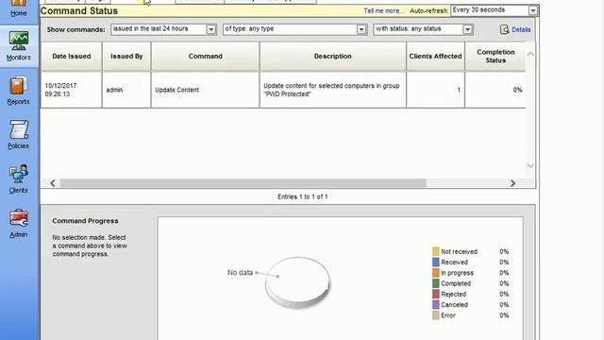Click the 'Entries 1 to 1 of 1' text

pos(302,196)
